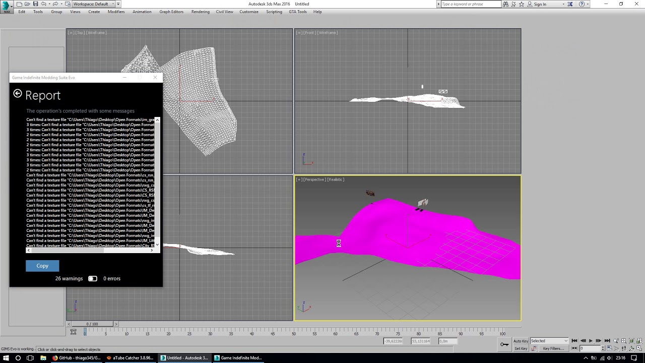Open Windows Task View icon
The width and height of the screenshot is (645, 363).
[30, 358]
